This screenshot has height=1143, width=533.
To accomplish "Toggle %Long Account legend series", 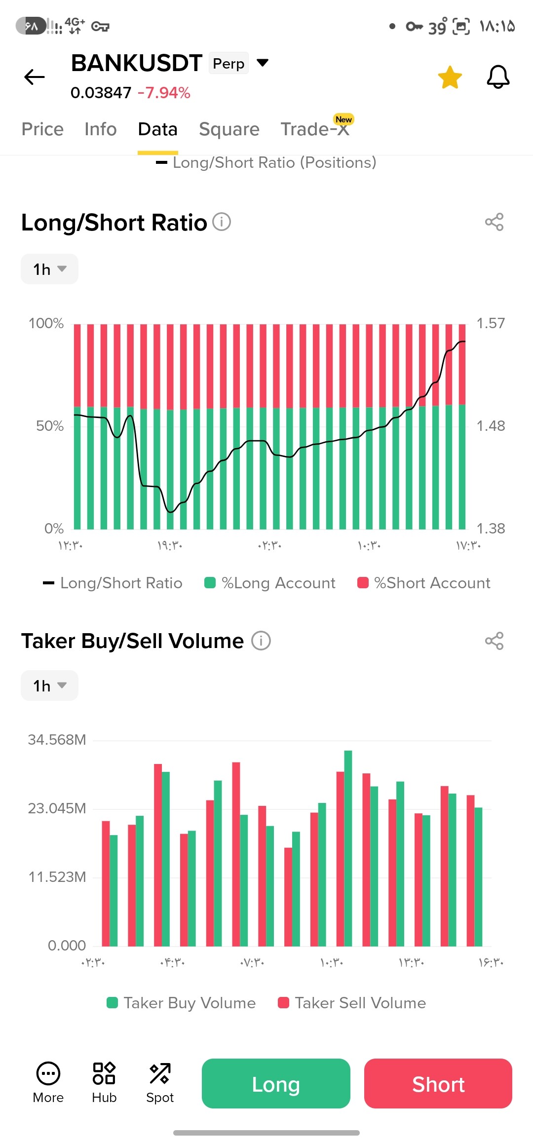I will 270,583.
